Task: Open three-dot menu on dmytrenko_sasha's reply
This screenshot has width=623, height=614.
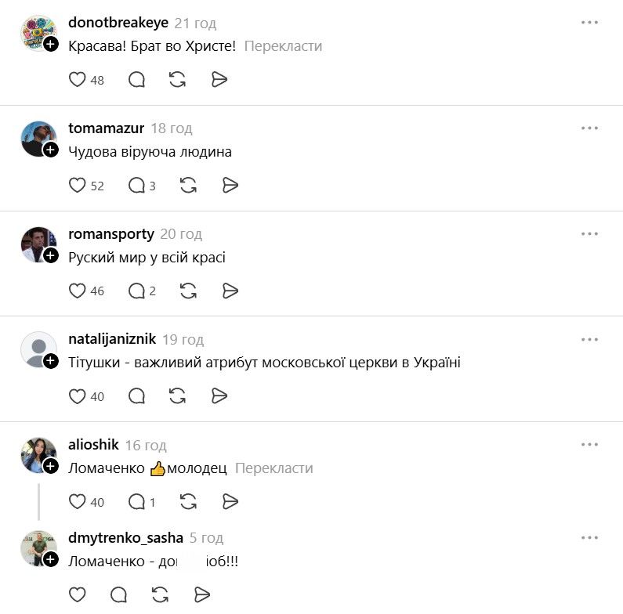Action: pyautogui.click(x=589, y=538)
